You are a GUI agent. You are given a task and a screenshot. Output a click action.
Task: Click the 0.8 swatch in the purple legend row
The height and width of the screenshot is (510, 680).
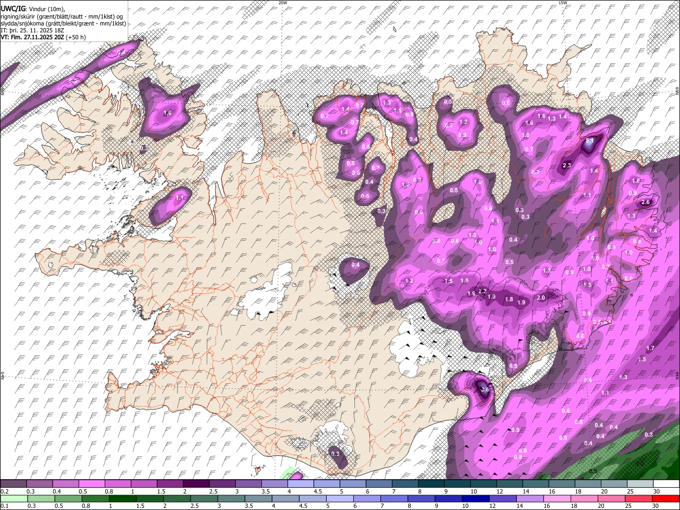(117, 484)
